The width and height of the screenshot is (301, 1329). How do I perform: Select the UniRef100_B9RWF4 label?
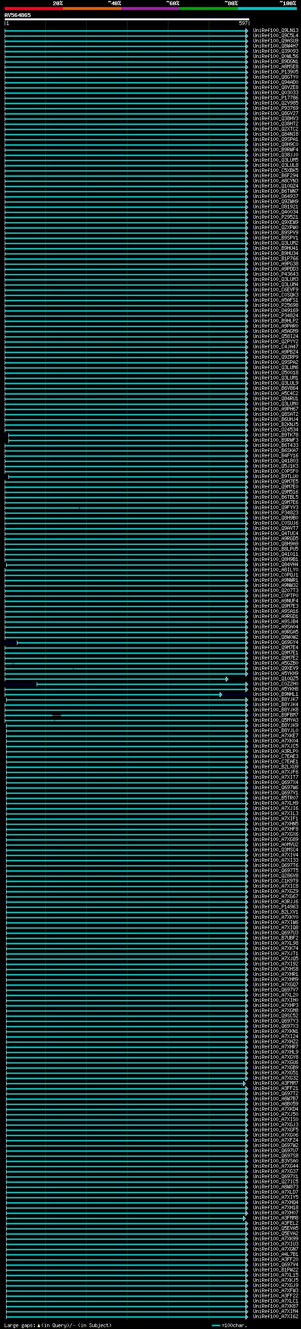coord(275,149)
